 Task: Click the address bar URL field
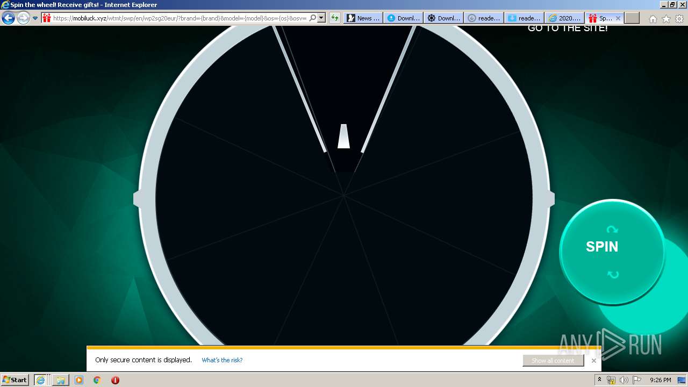point(180,18)
